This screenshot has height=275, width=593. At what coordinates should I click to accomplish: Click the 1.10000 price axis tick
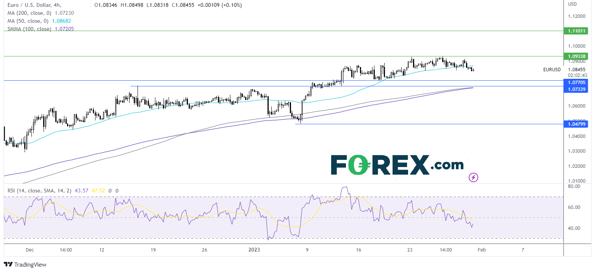pyautogui.click(x=577, y=46)
